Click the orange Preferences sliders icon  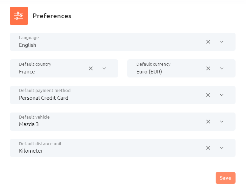coord(19,16)
